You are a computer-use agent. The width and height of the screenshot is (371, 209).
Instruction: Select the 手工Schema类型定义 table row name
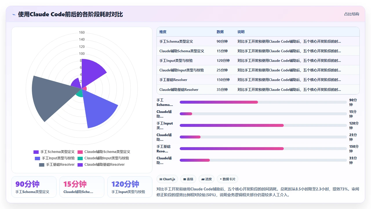176,42
